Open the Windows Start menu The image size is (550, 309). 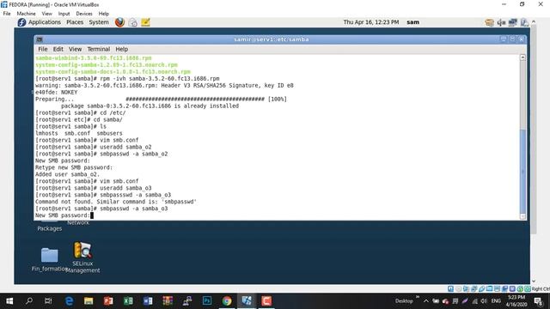(x=9, y=301)
